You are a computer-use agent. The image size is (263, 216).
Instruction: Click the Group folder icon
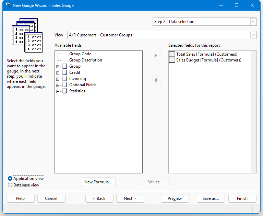tap(65, 66)
